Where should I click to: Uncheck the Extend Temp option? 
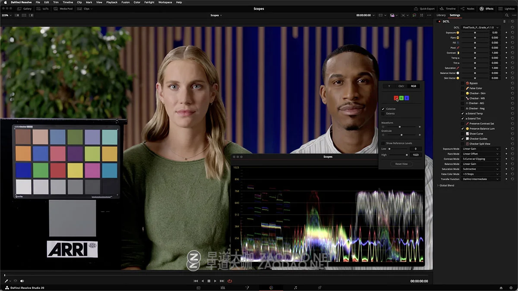point(462,113)
